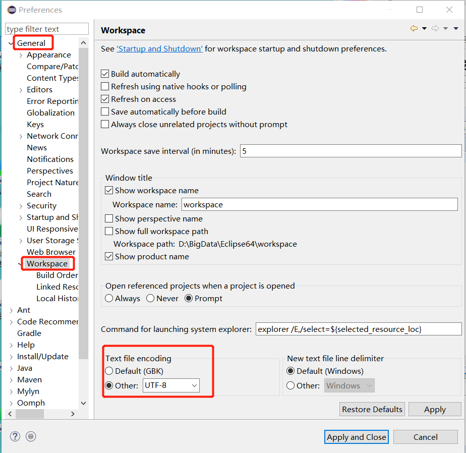This screenshot has height=453, width=466.
Task: Click the Workspace name text field
Action: 319,205
